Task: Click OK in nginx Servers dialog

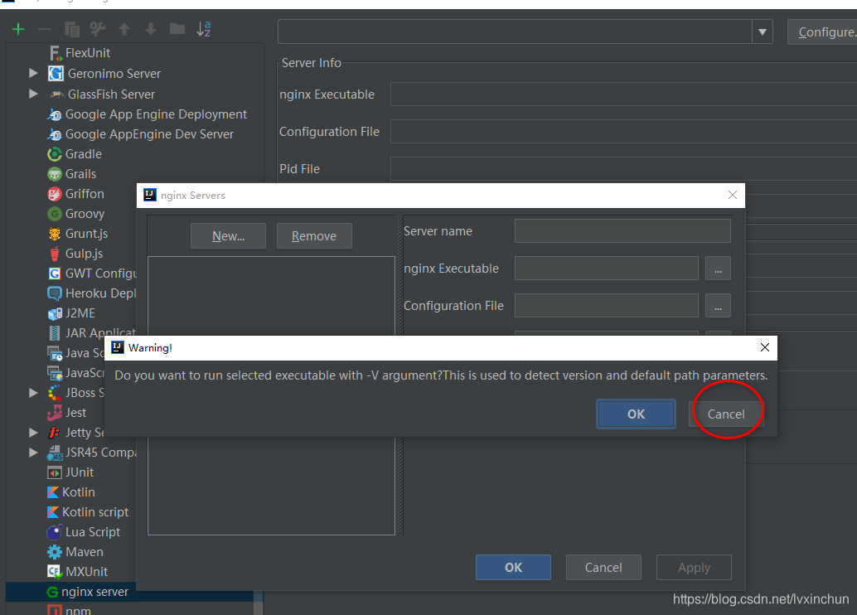Action: coord(513,568)
